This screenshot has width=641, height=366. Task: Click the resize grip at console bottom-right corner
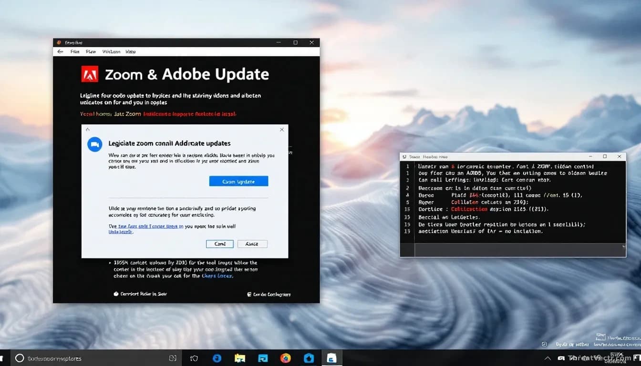point(624,247)
